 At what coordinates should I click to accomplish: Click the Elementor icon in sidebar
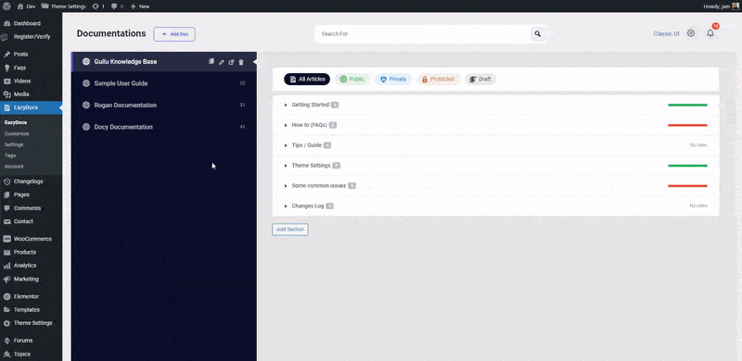pos(7,296)
